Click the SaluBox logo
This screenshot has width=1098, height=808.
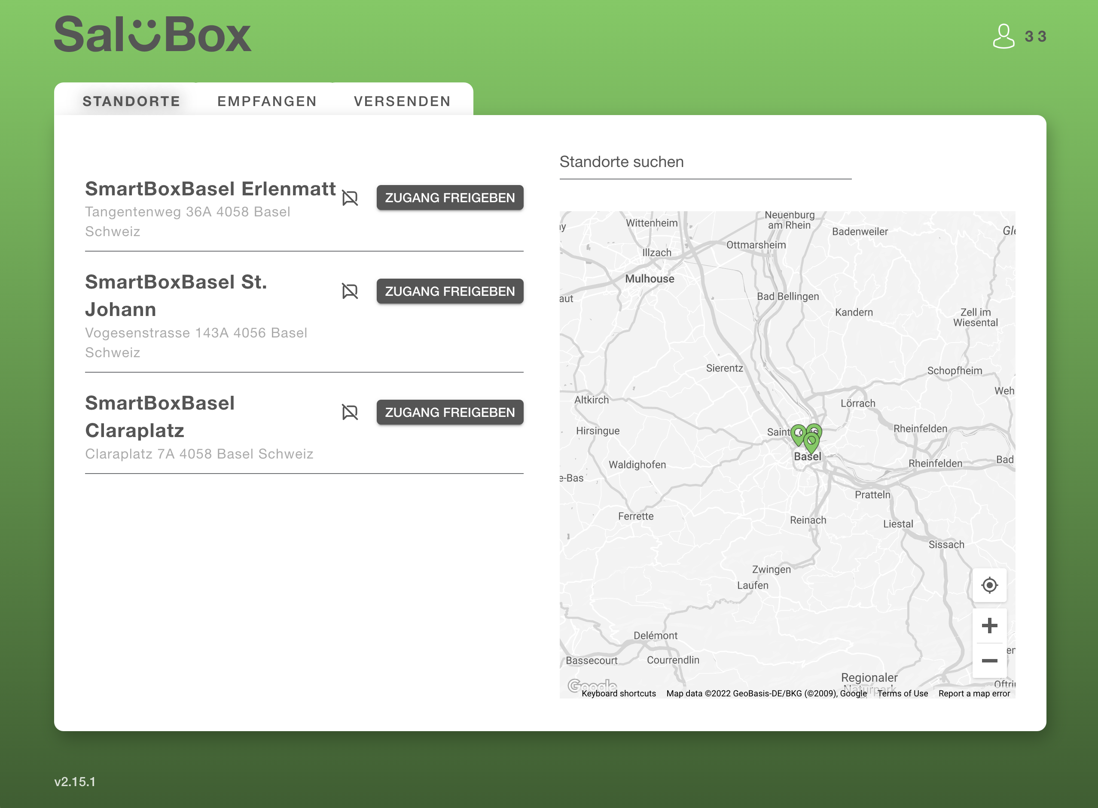tap(152, 34)
